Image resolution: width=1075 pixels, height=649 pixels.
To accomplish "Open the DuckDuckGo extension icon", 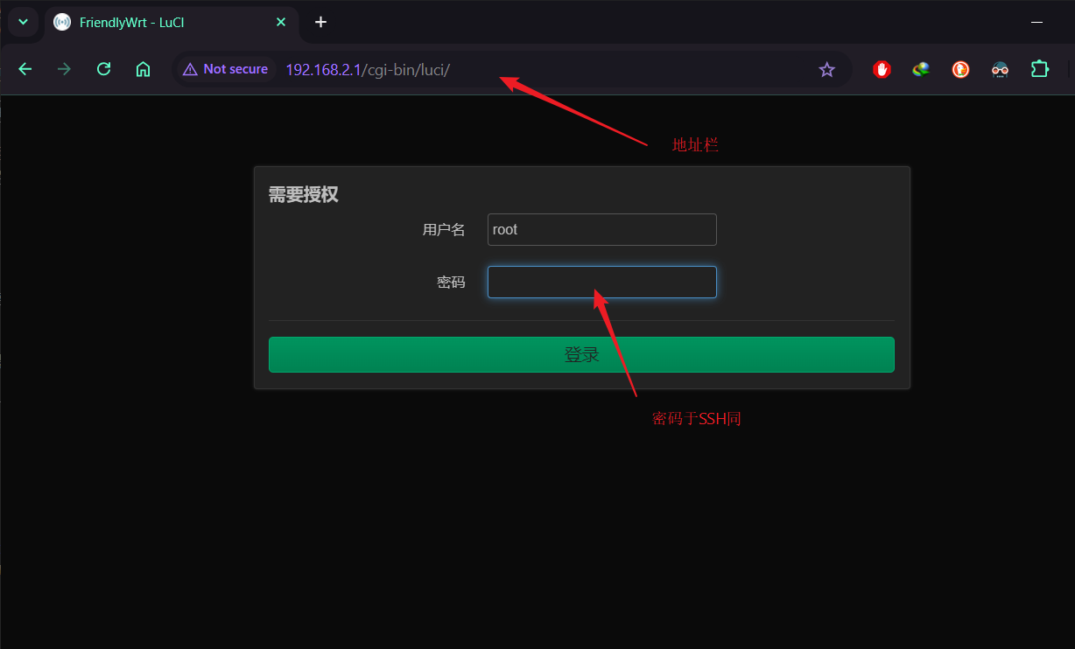I will click(x=960, y=69).
